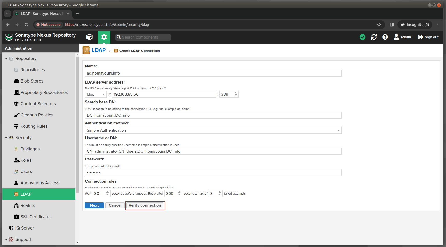This screenshot has height=247, width=446.
Task: Click Verify connection button
Action: point(145,205)
